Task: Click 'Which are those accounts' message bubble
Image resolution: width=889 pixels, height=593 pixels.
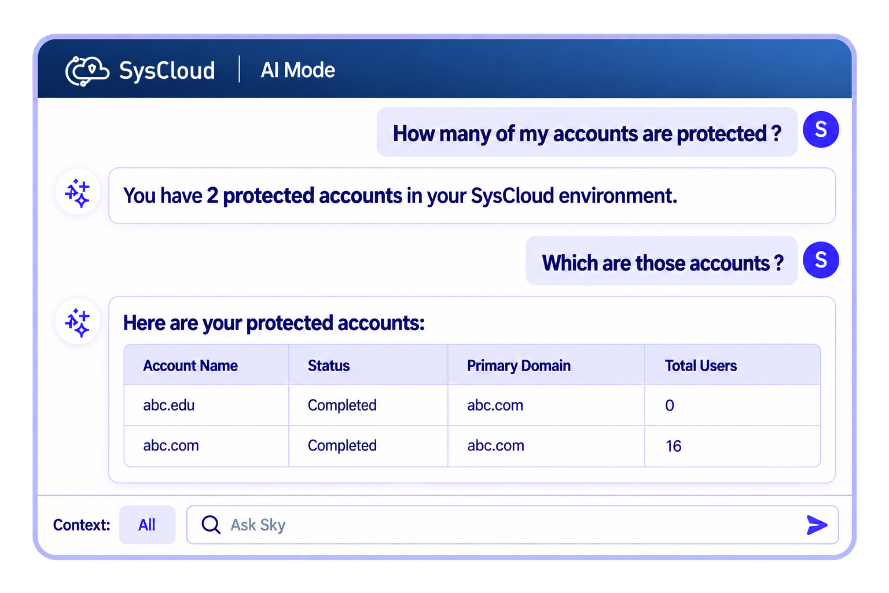Action: point(662,261)
